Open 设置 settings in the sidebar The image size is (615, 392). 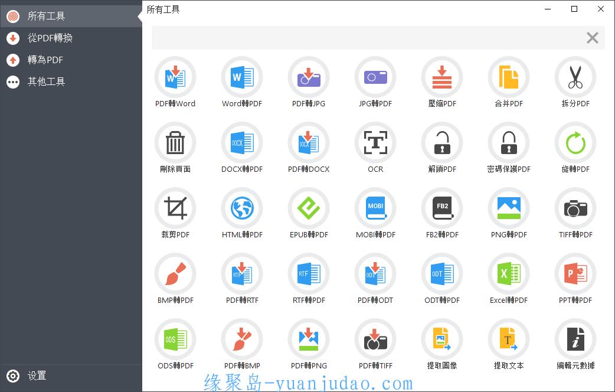click(71, 376)
